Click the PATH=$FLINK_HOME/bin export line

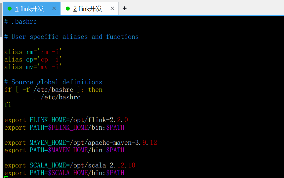point(64,128)
